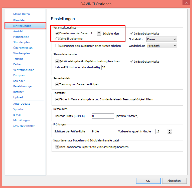Switch to Plananzeige options
This screenshot has height=188, width=192.
pyautogui.click(x=21, y=37)
